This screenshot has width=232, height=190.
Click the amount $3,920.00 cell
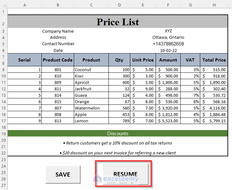(x=168, y=108)
